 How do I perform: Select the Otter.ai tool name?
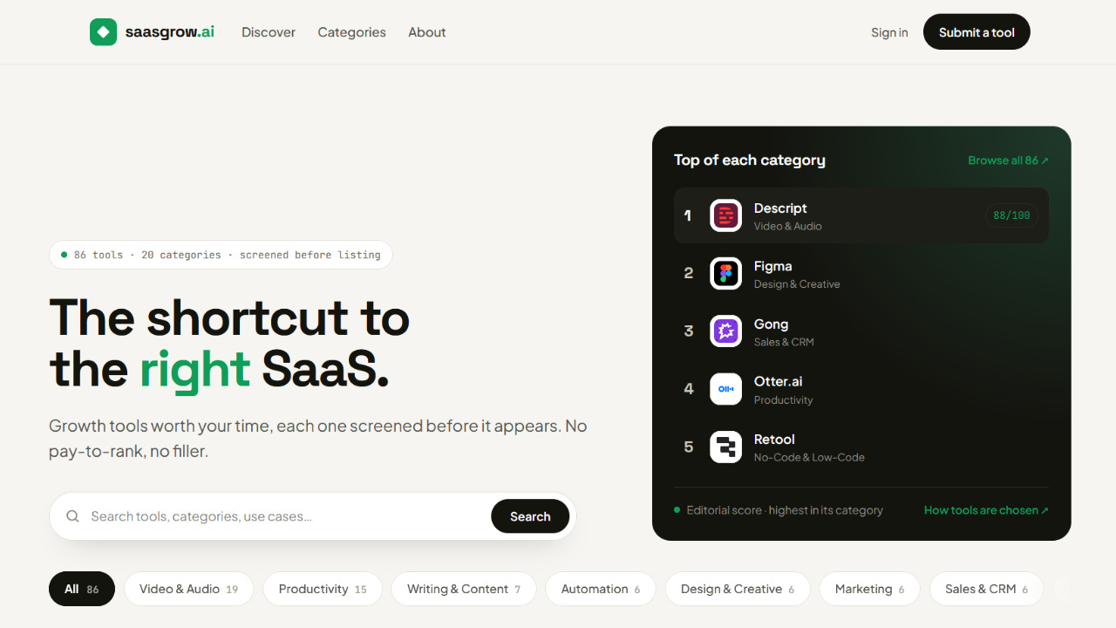[778, 381]
